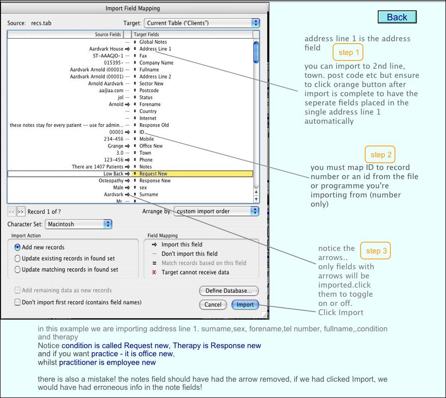This screenshot has height=398, width=446.
Task: Toggle the import arrow for ID
Action: coord(127,132)
